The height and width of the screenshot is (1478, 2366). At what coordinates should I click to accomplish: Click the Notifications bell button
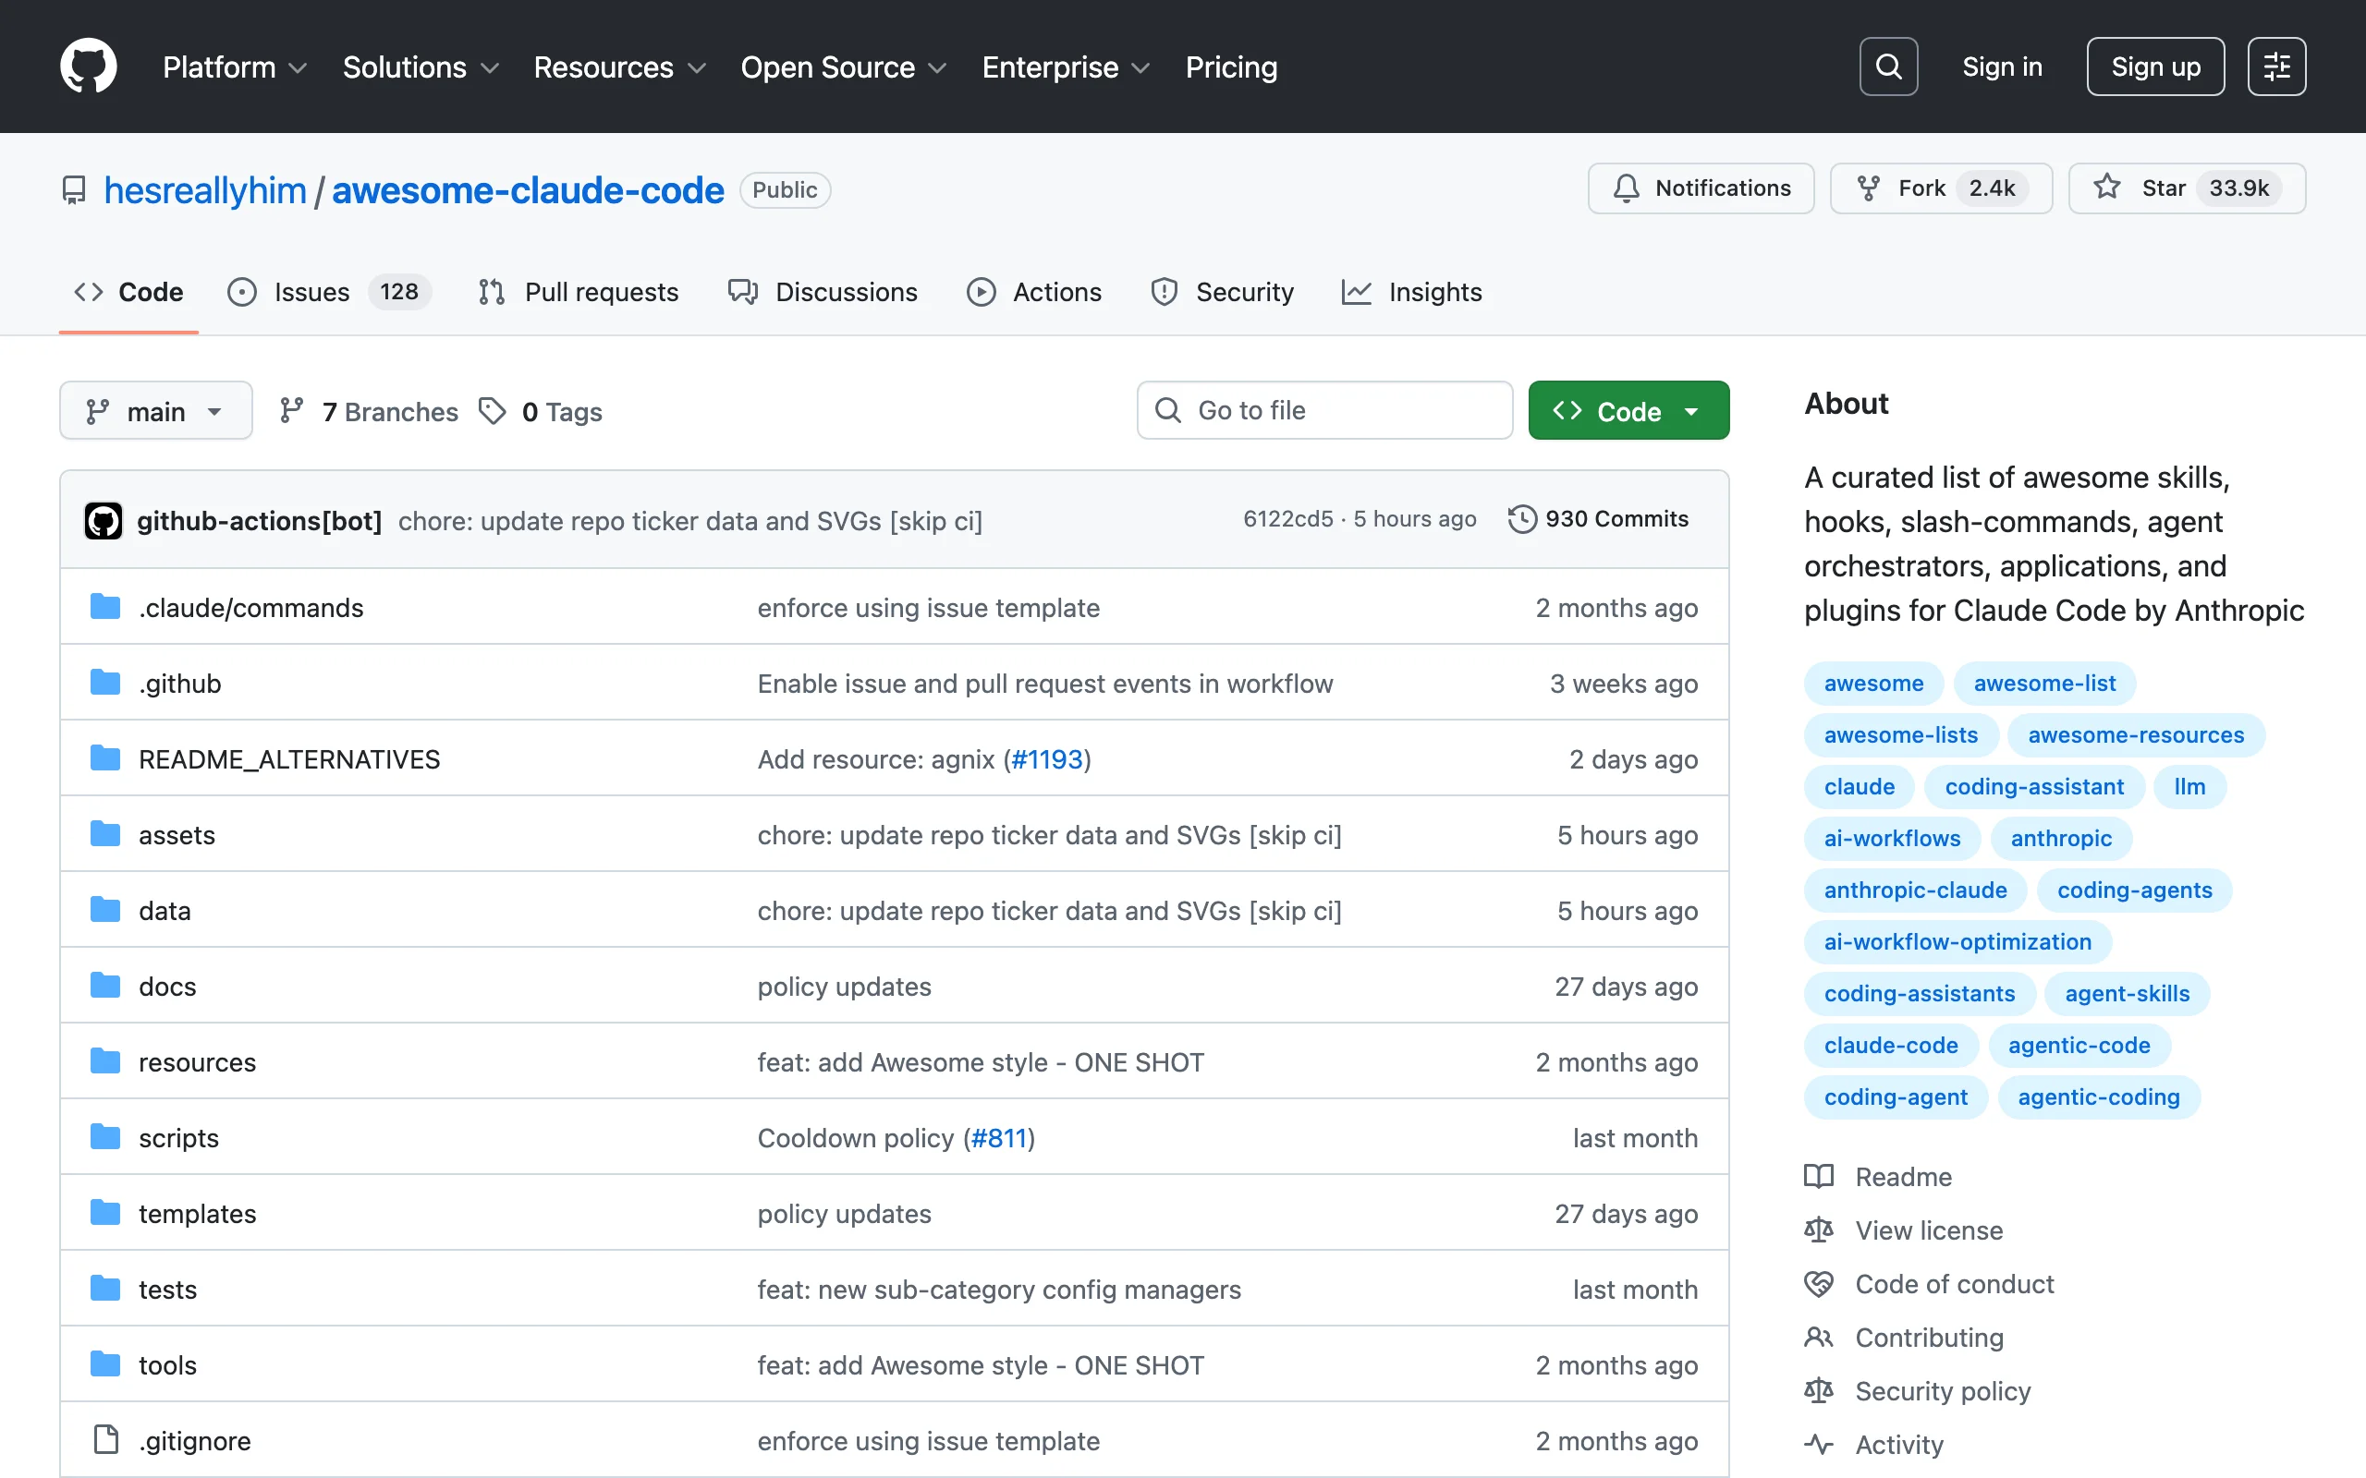1701,188
